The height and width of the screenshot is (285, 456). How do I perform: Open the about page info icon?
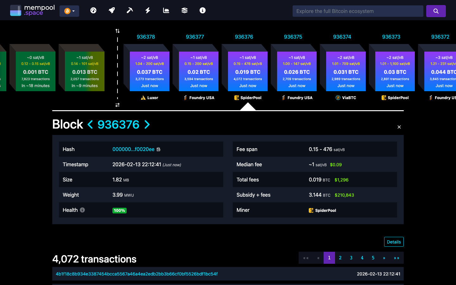(202, 10)
